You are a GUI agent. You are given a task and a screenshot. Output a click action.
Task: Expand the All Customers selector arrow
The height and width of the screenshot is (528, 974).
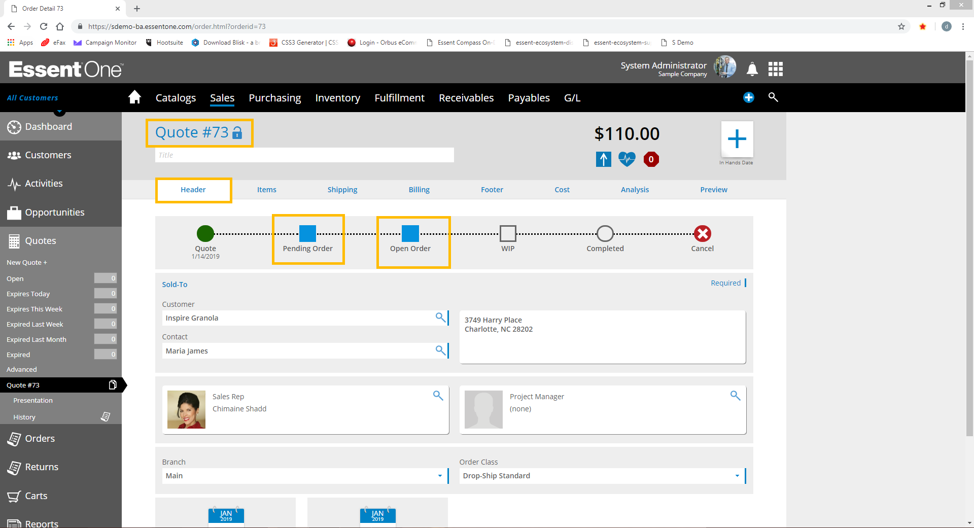point(59,112)
